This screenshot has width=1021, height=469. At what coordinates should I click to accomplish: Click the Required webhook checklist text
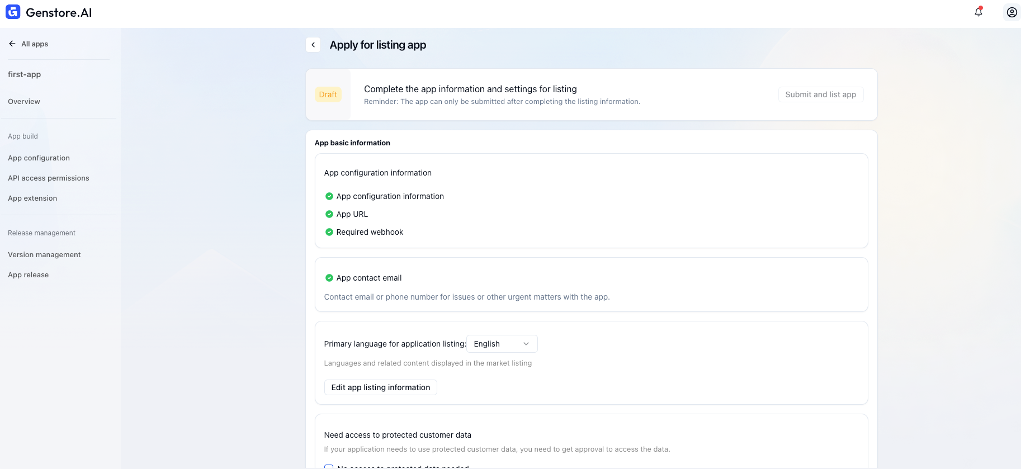370,232
